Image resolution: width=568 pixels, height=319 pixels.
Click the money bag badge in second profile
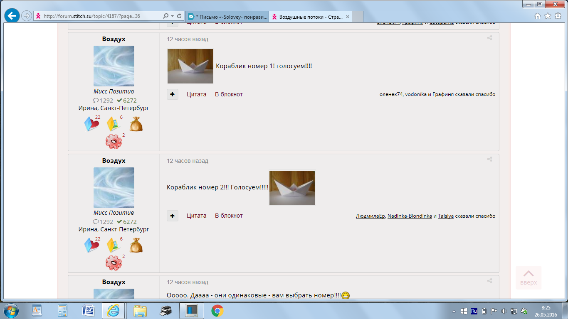(x=136, y=245)
